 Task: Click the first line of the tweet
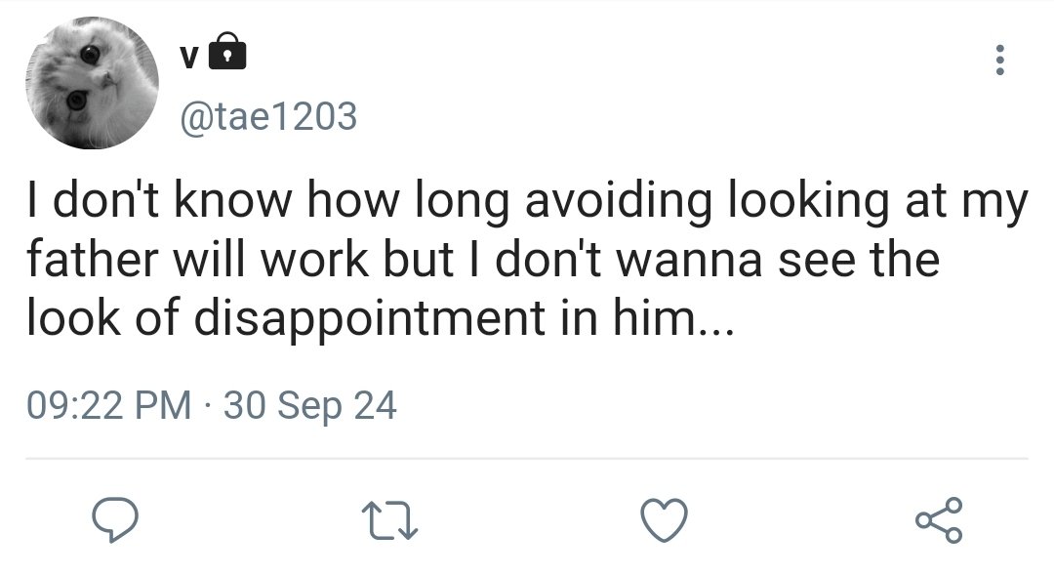[527, 200]
